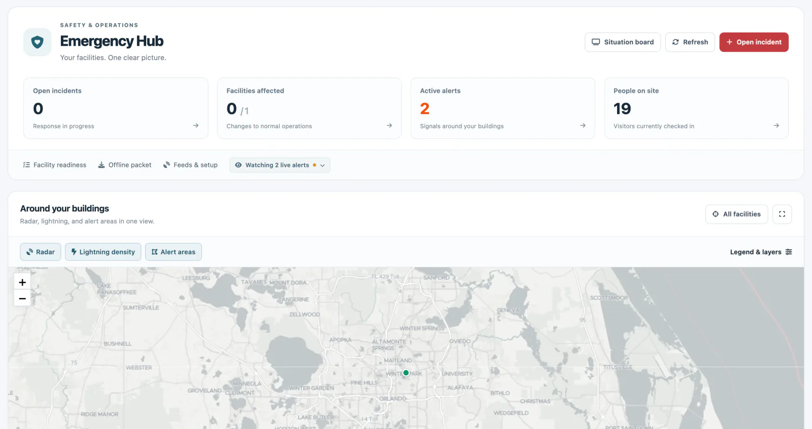Click the Around your buildings heading
Viewport: 812px width, 429px height.
[64, 208]
